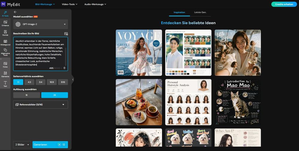Go back with the left arrow icon

pyautogui.click(x=15, y=12)
